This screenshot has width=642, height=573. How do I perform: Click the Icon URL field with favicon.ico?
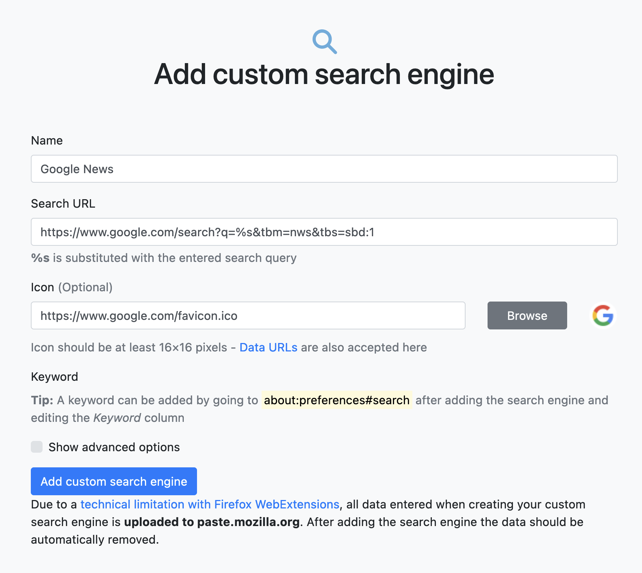click(x=248, y=315)
